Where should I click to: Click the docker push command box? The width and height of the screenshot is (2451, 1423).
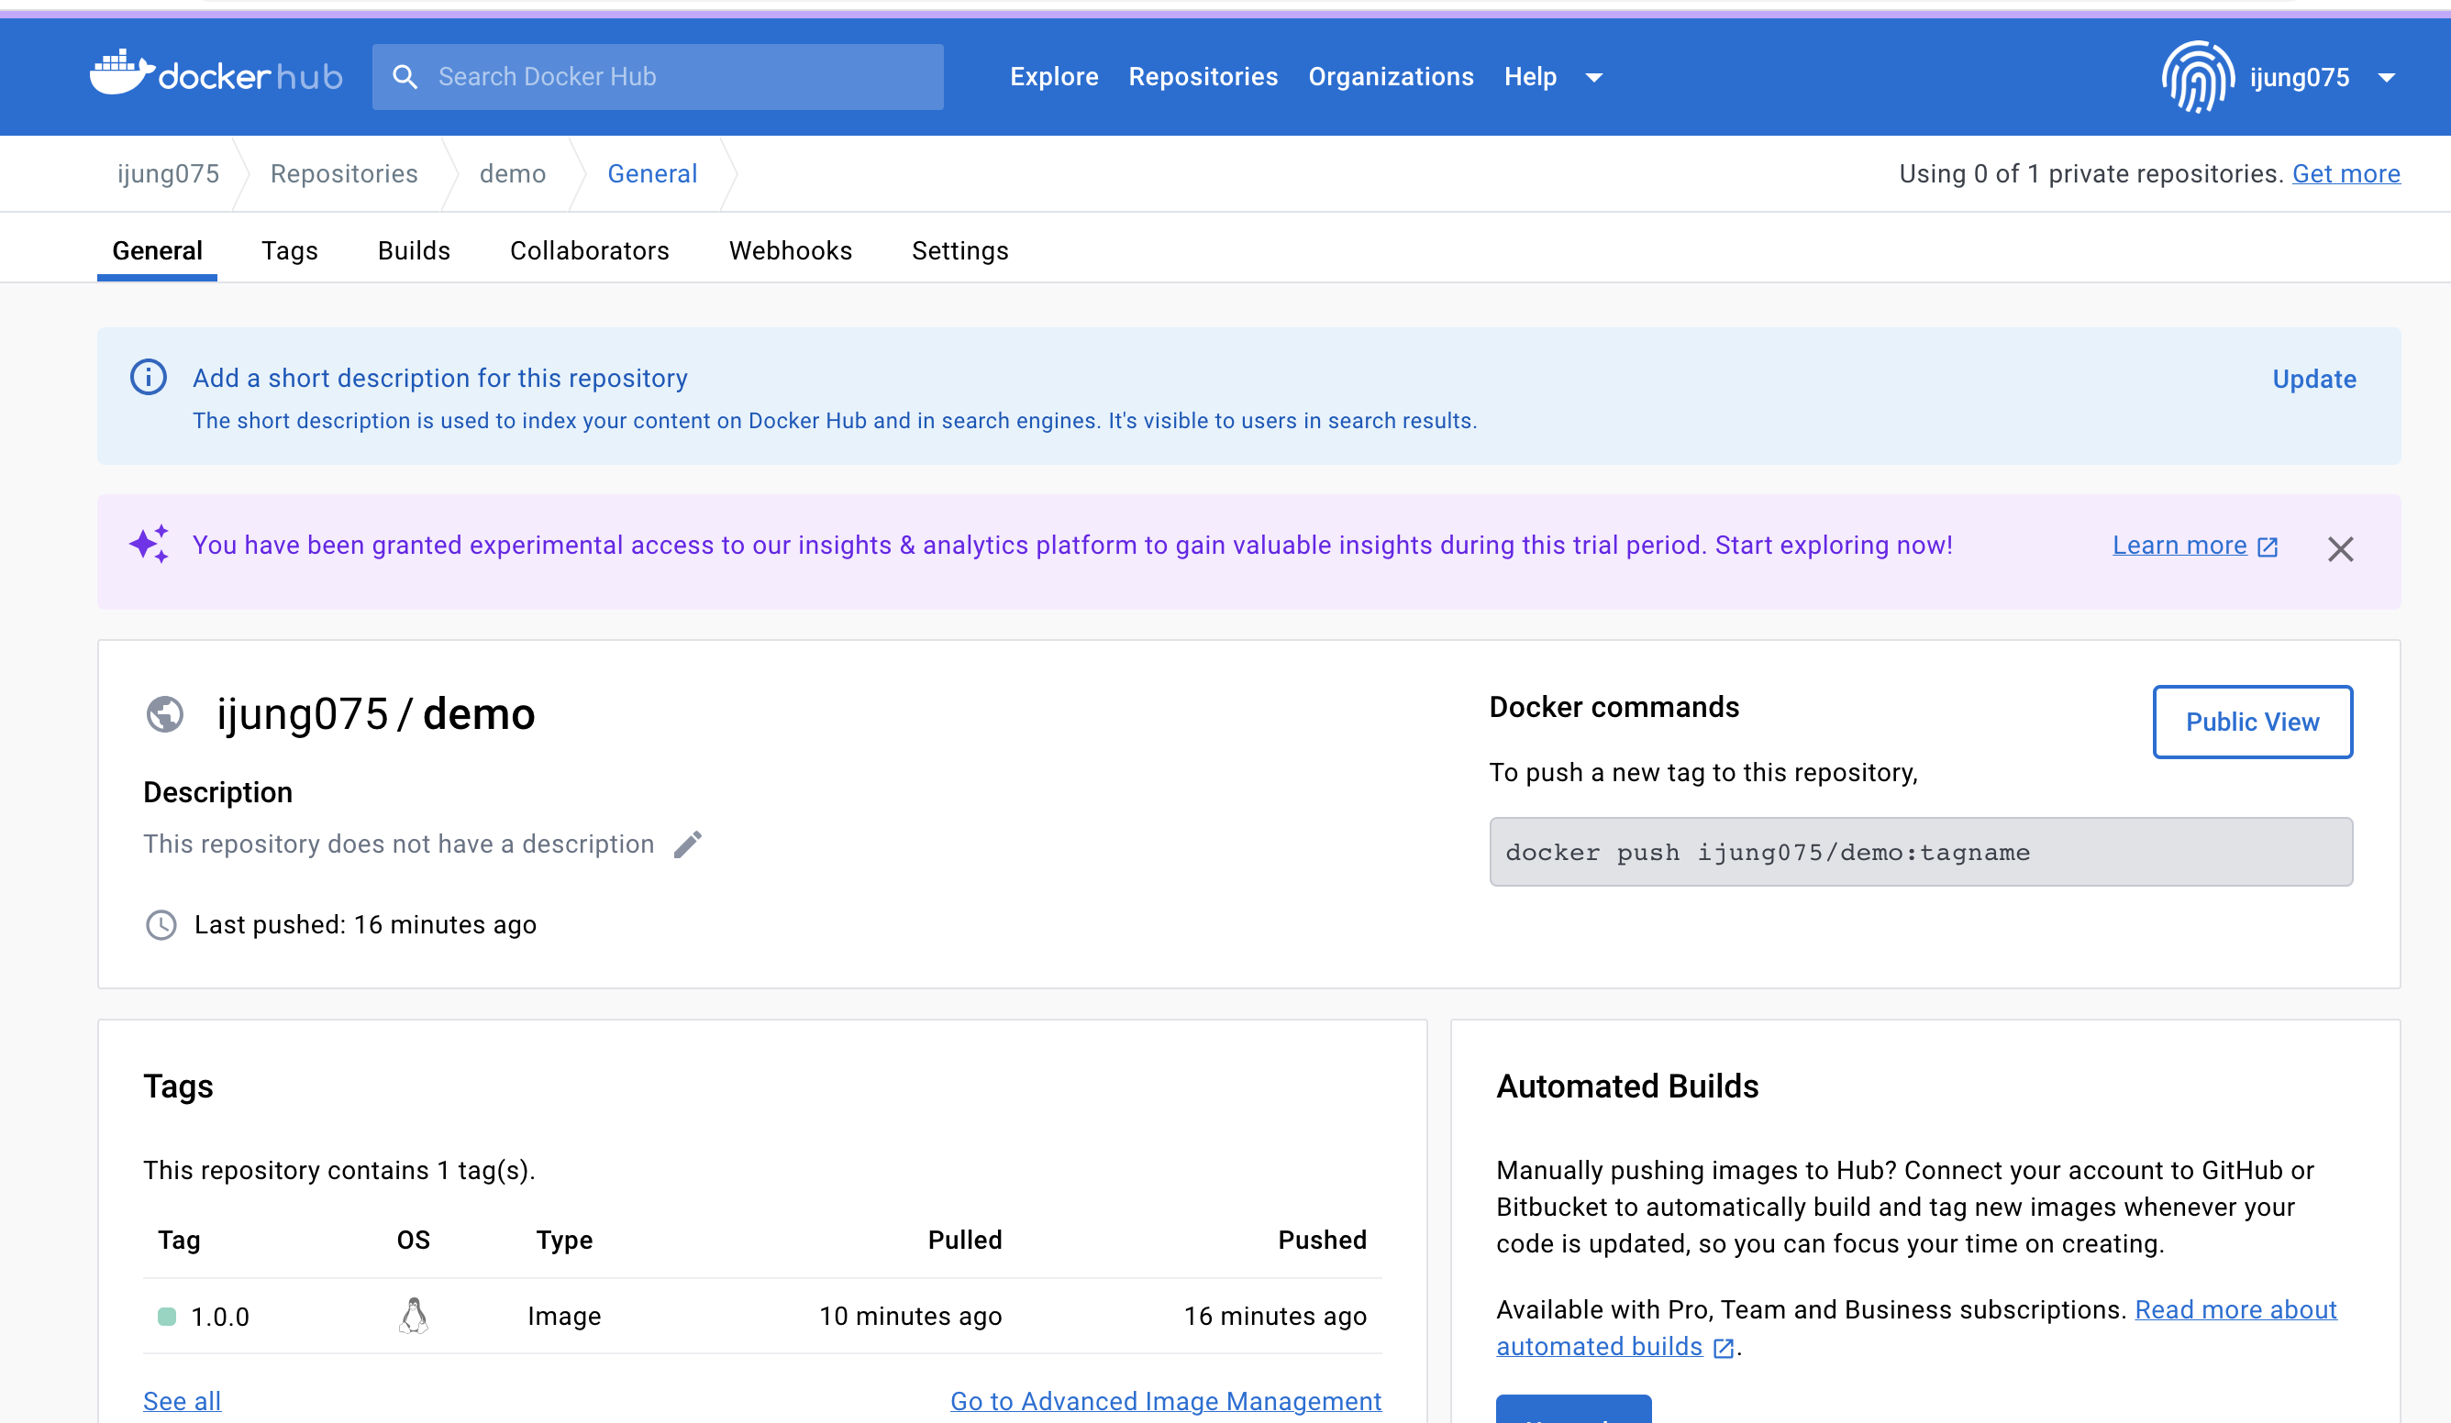pyautogui.click(x=1920, y=853)
